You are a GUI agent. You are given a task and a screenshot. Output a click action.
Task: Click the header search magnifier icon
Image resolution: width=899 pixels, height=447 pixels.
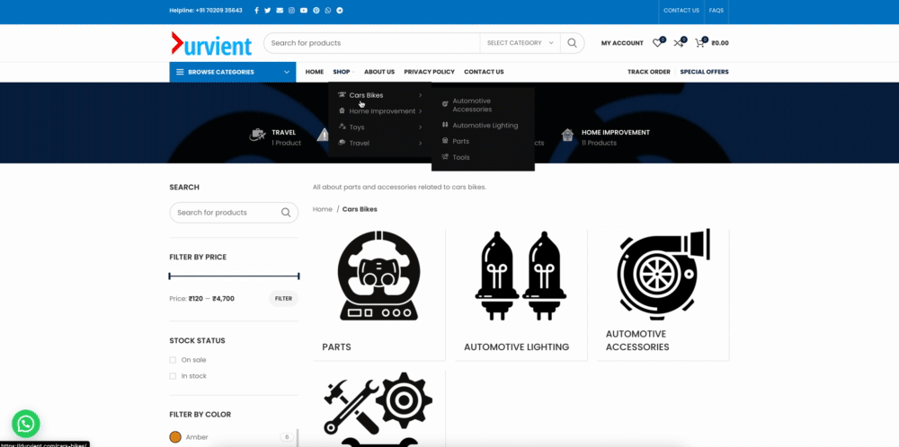click(x=572, y=43)
